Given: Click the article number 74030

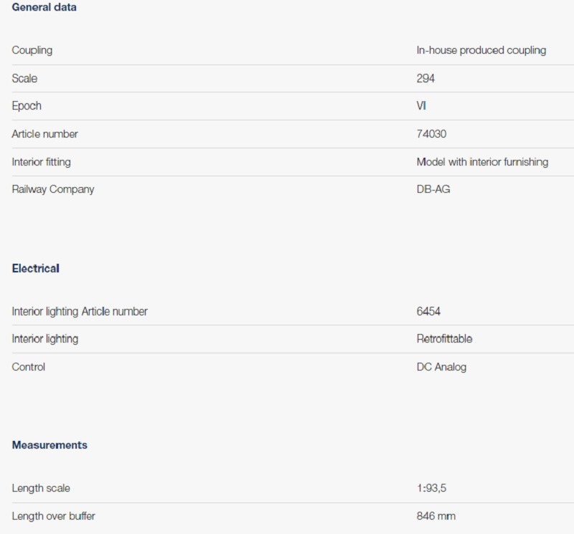Looking at the screenshot, I should [431, 134].
